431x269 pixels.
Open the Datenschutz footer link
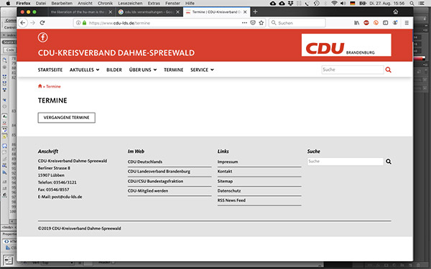click(x=229, y=191)
